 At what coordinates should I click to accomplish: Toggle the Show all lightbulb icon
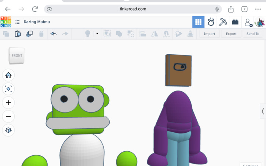(x=88, y=34)
